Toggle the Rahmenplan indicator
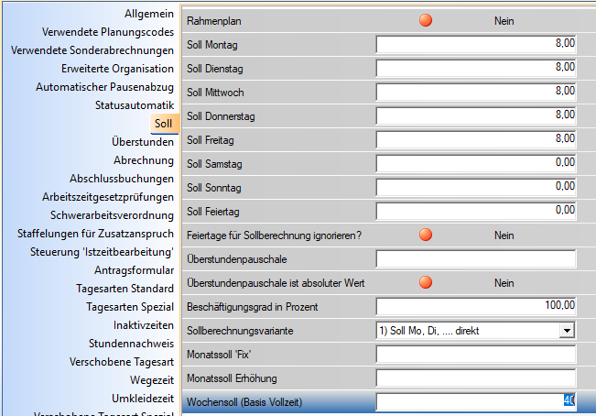This screenshot has height=416, width=596. 425,20
